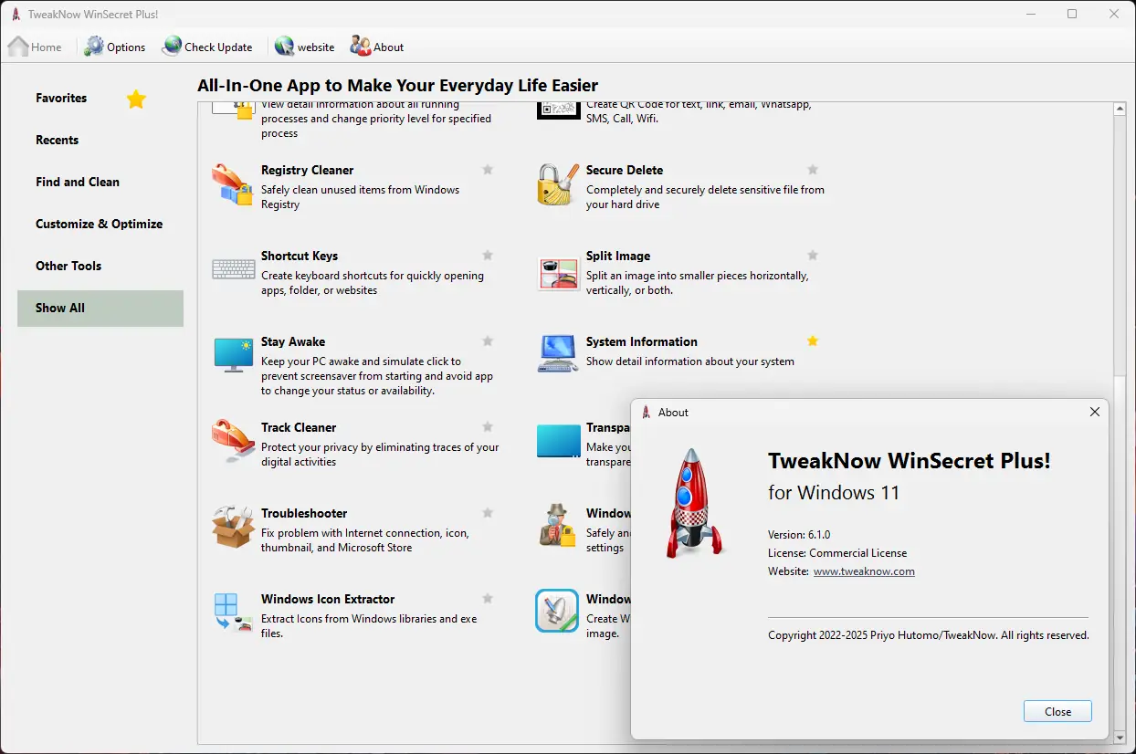This screenshot has height=754, width=1136.
Task: Click the scrollbar down arrow
Action: [1120, 737]
